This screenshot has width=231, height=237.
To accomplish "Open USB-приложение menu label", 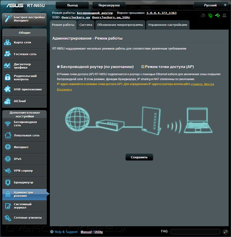I will pos(28,89).
